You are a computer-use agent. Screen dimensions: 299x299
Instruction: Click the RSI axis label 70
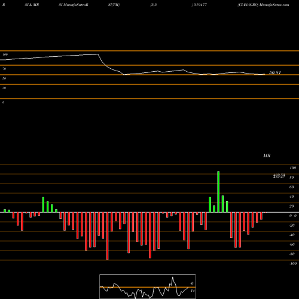point(4,69)
